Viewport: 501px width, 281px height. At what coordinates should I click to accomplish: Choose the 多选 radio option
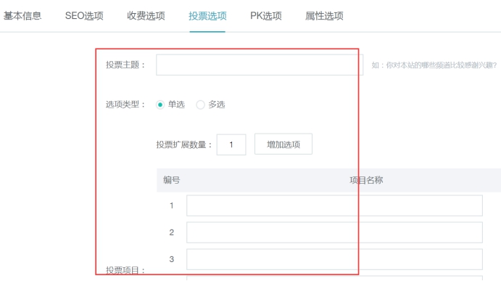(x=200, y=105)
